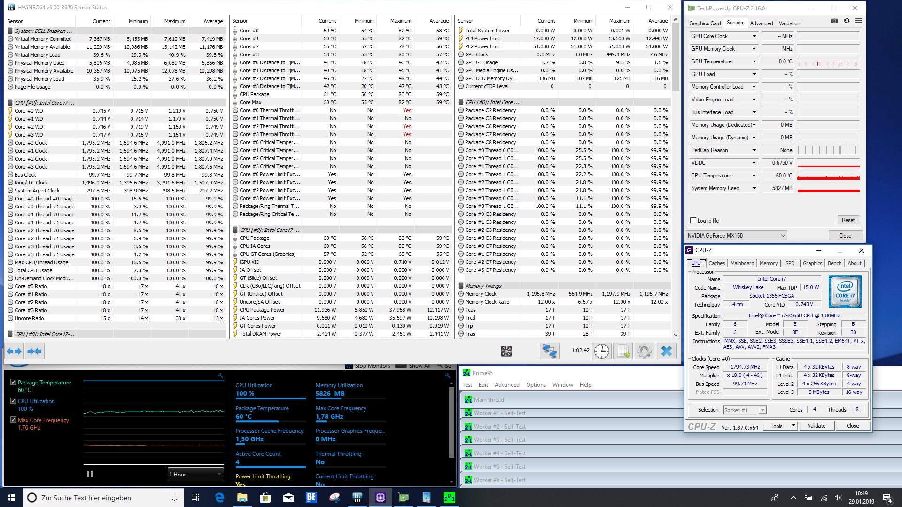Uncheck CPU Utilization in the XTU graph legend

14,401
